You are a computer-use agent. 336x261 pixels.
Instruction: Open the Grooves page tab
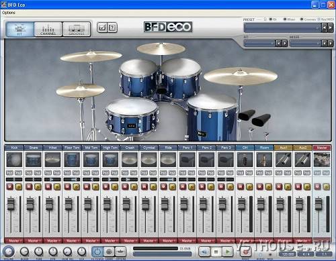click(x=77, y=29)
